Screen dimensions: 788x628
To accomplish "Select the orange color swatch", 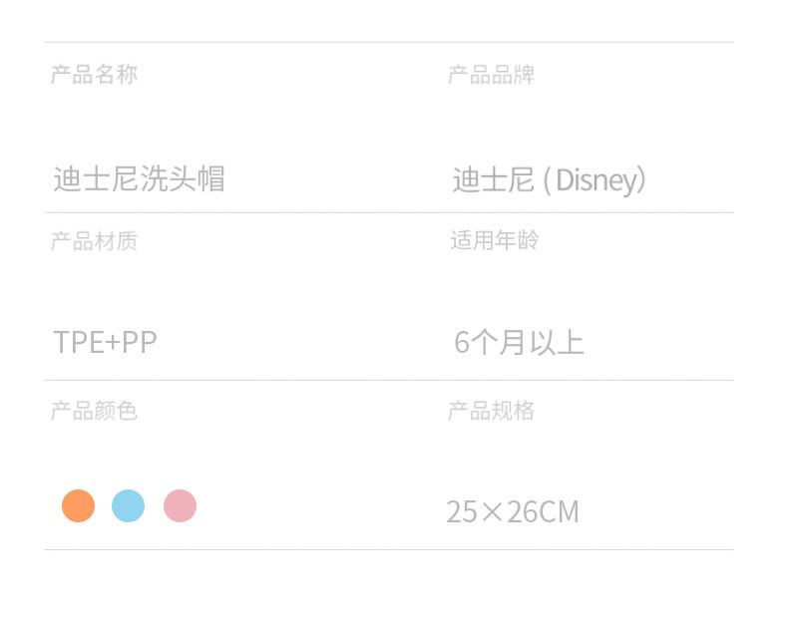I will click(78, 506).
